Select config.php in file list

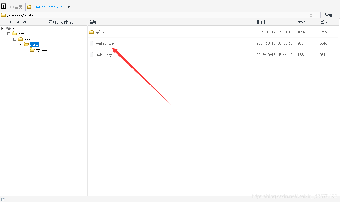click(105, 43)
